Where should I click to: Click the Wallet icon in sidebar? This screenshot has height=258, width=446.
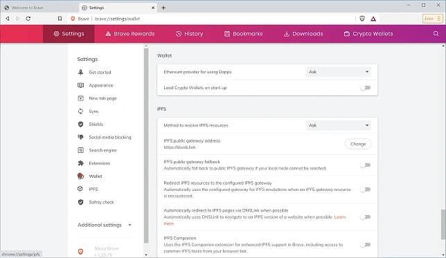click(81, 176)
